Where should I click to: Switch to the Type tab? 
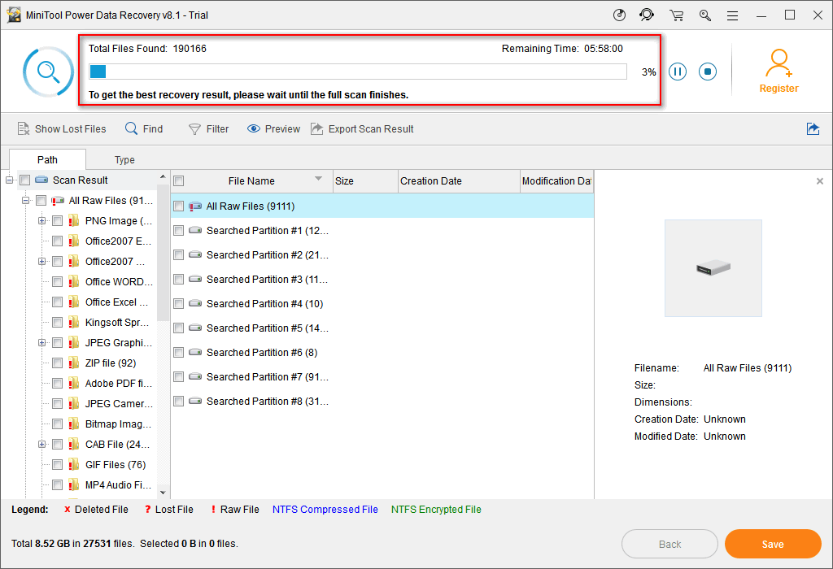[124, 160]
